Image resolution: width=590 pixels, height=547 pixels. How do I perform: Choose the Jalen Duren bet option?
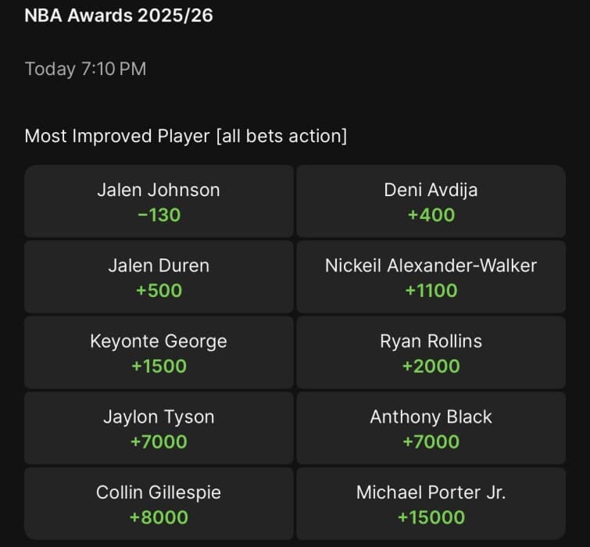(159, 277)
